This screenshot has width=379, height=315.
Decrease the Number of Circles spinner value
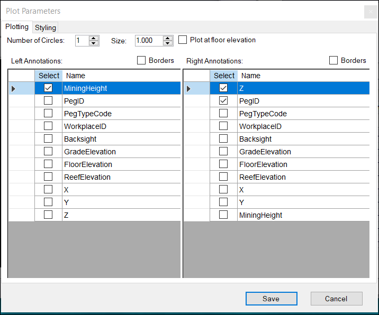[x=94, y=43]
